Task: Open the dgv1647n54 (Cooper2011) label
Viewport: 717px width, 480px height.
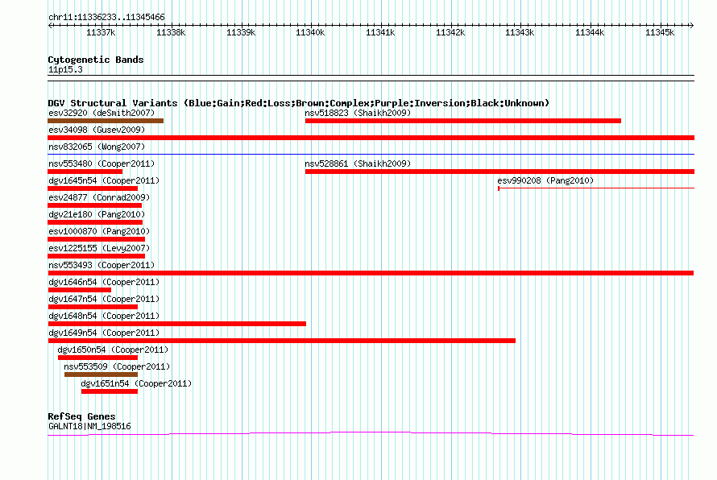Action: pos(104,299)
